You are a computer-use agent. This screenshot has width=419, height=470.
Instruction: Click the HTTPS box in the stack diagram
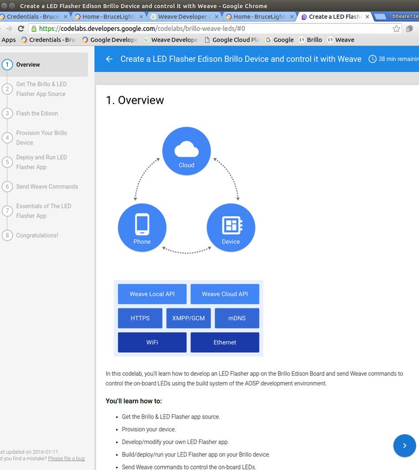point(140,318)
